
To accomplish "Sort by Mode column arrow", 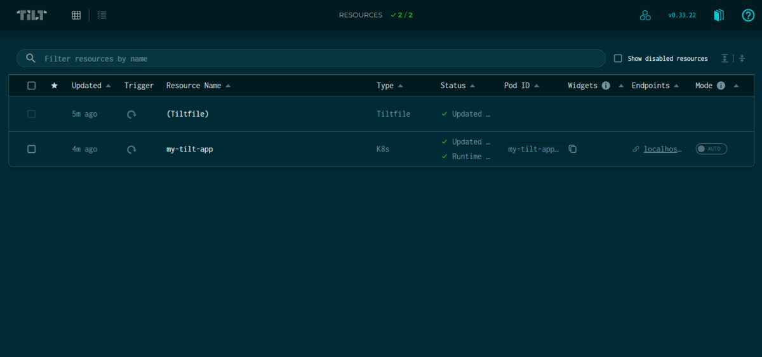I will (x=736, y=86).
